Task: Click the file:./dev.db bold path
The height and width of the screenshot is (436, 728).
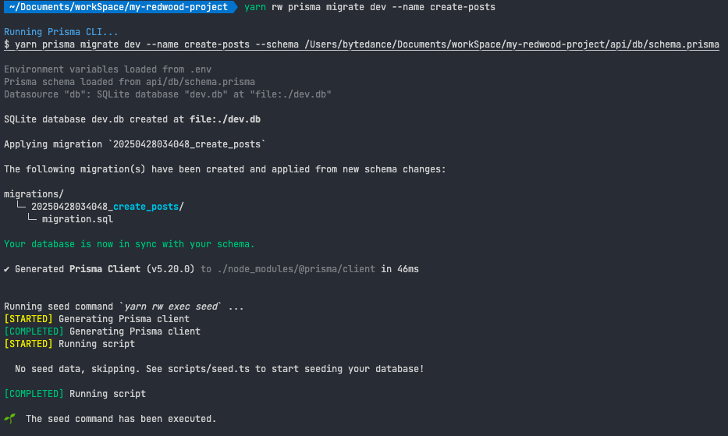Action: 225,119
